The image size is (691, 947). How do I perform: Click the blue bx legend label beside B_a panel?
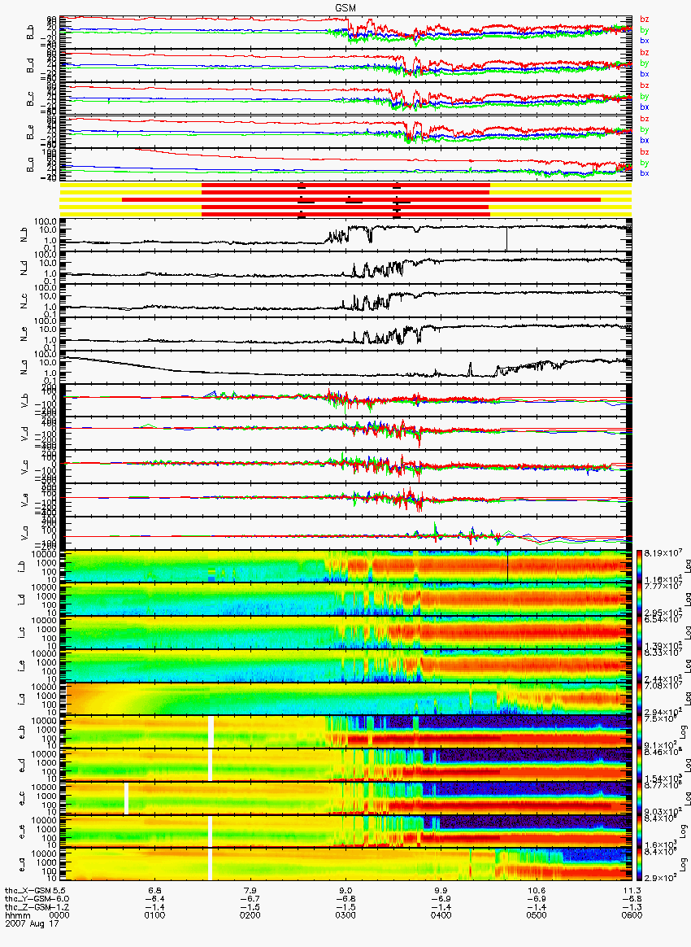coord(645,173)
